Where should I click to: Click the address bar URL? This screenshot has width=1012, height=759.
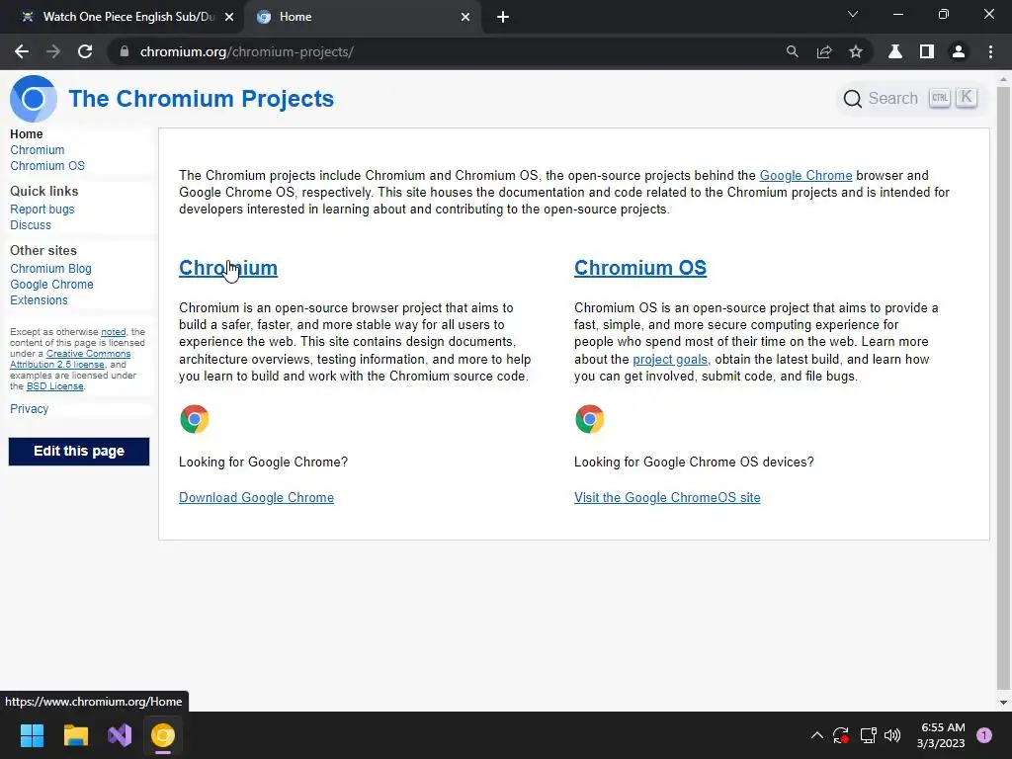246,51
